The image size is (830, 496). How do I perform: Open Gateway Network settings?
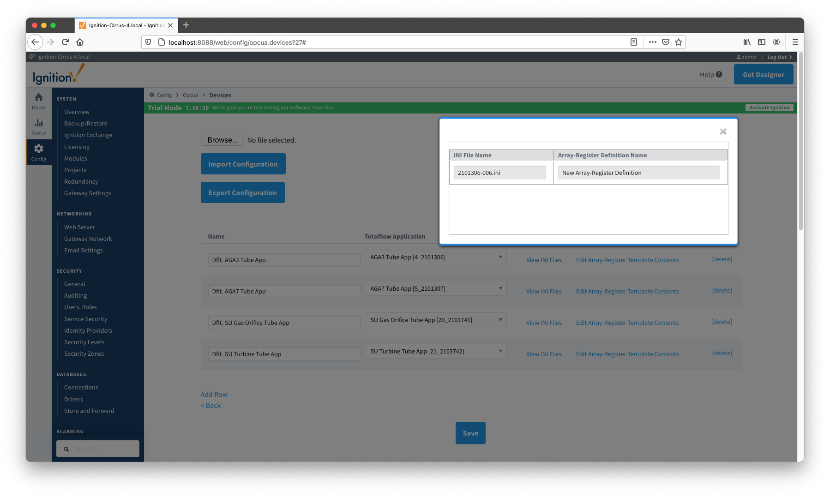click(88, 239)
